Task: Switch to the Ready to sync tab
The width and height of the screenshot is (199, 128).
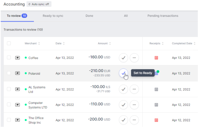Action: [53, 16]
